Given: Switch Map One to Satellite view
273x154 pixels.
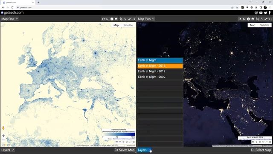Looking at the screenshot, I should click(x=128, y=25).
